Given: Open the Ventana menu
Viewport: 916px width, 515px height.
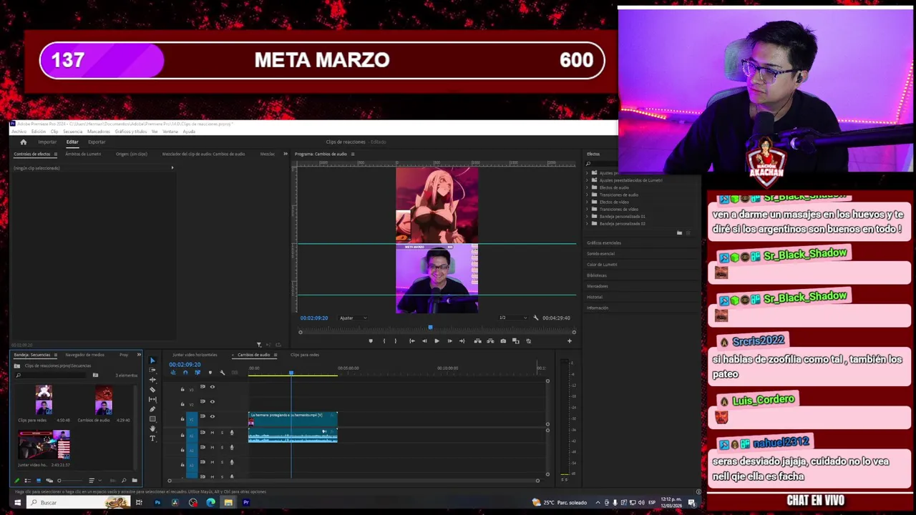Looking at the screenshot, I should (x=170, y=132).
